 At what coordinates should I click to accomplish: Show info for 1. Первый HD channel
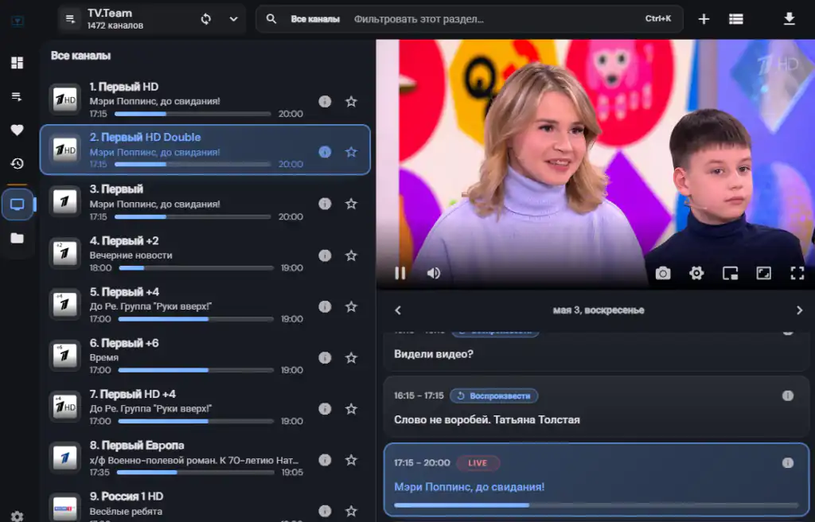(325, 101)
